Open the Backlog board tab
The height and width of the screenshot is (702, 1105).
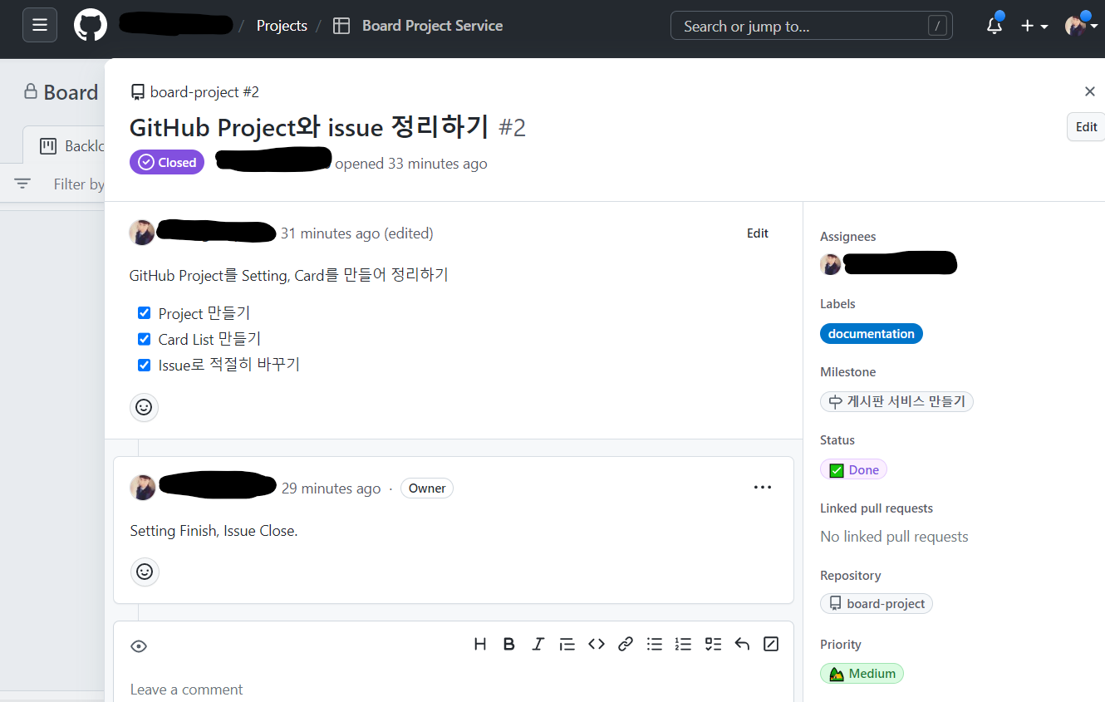tap(65, 145)
